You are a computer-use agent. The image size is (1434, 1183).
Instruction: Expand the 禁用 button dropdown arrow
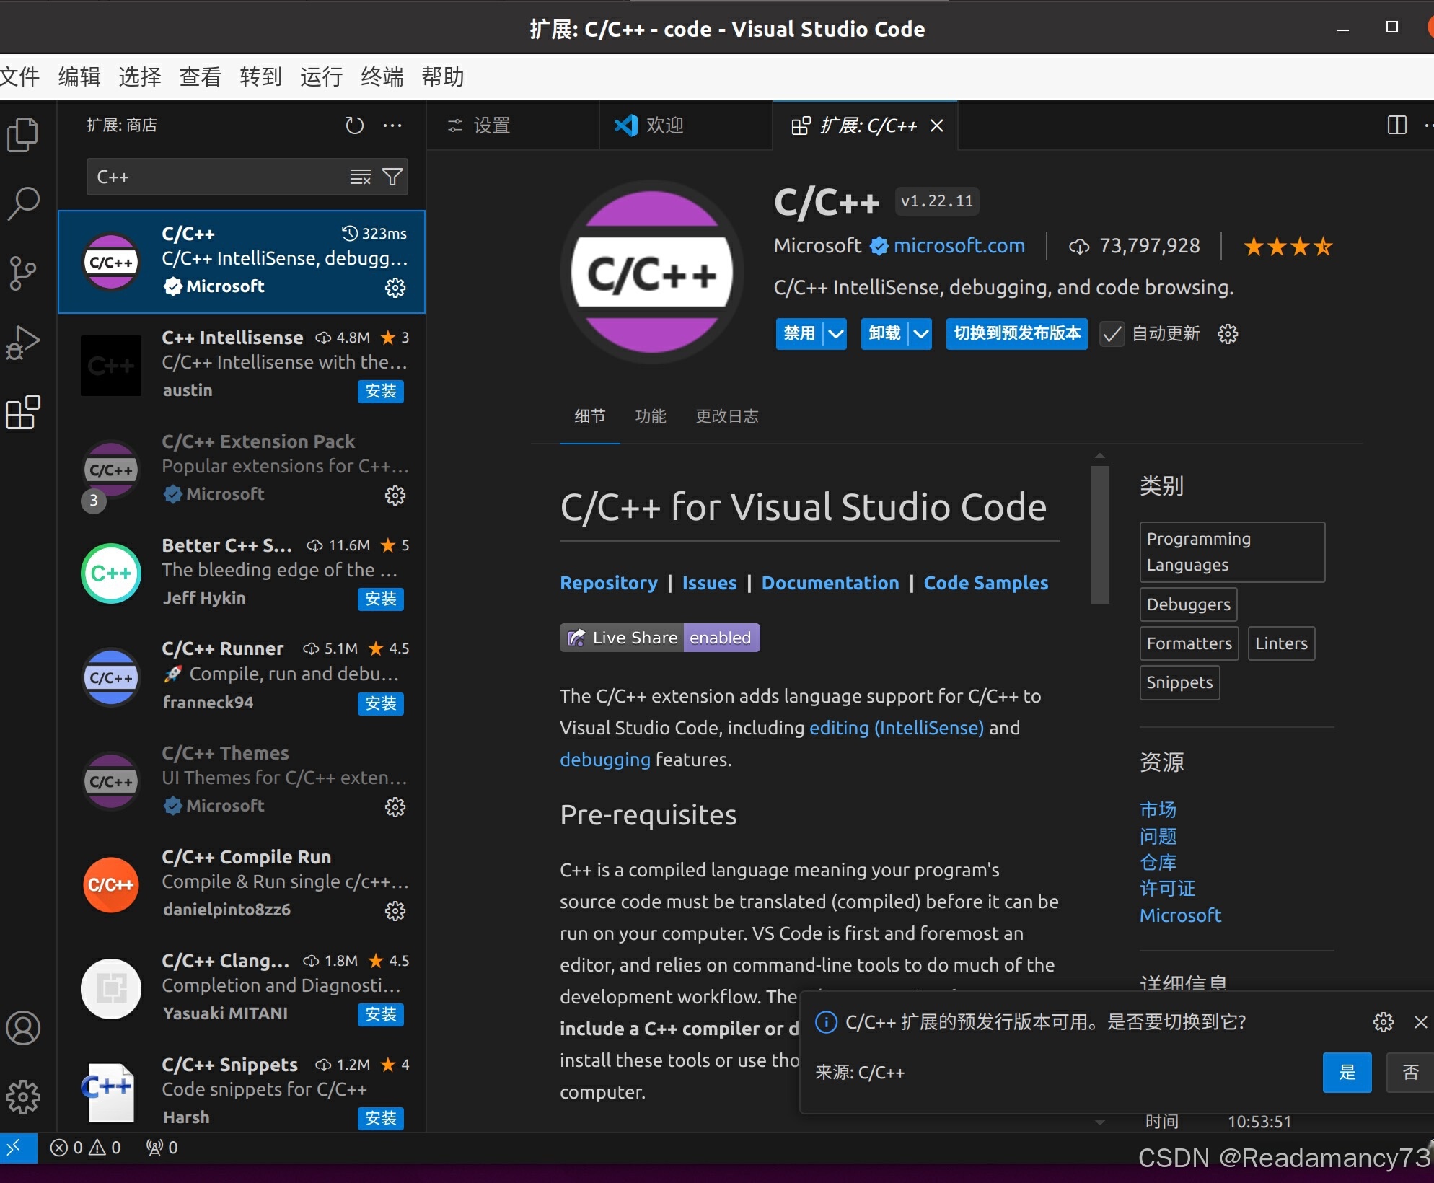click(x=835, y=334)
